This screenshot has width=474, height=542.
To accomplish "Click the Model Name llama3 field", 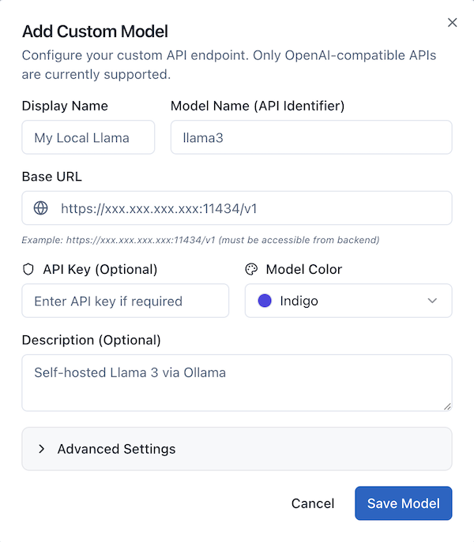I will coord(311,137).
